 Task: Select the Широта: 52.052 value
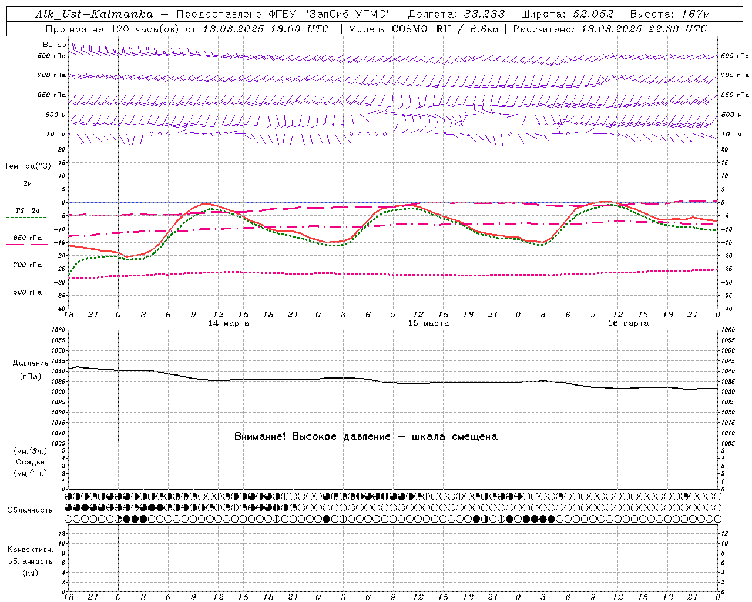pos(567,14)
